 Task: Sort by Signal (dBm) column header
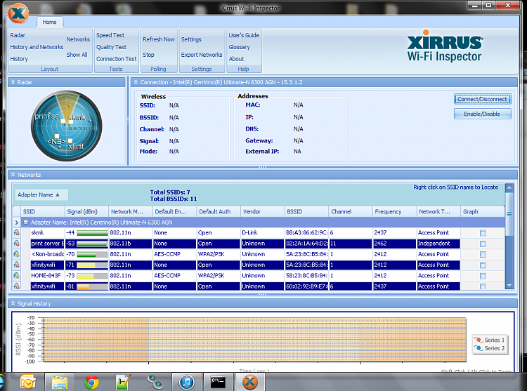click(86, 212)
